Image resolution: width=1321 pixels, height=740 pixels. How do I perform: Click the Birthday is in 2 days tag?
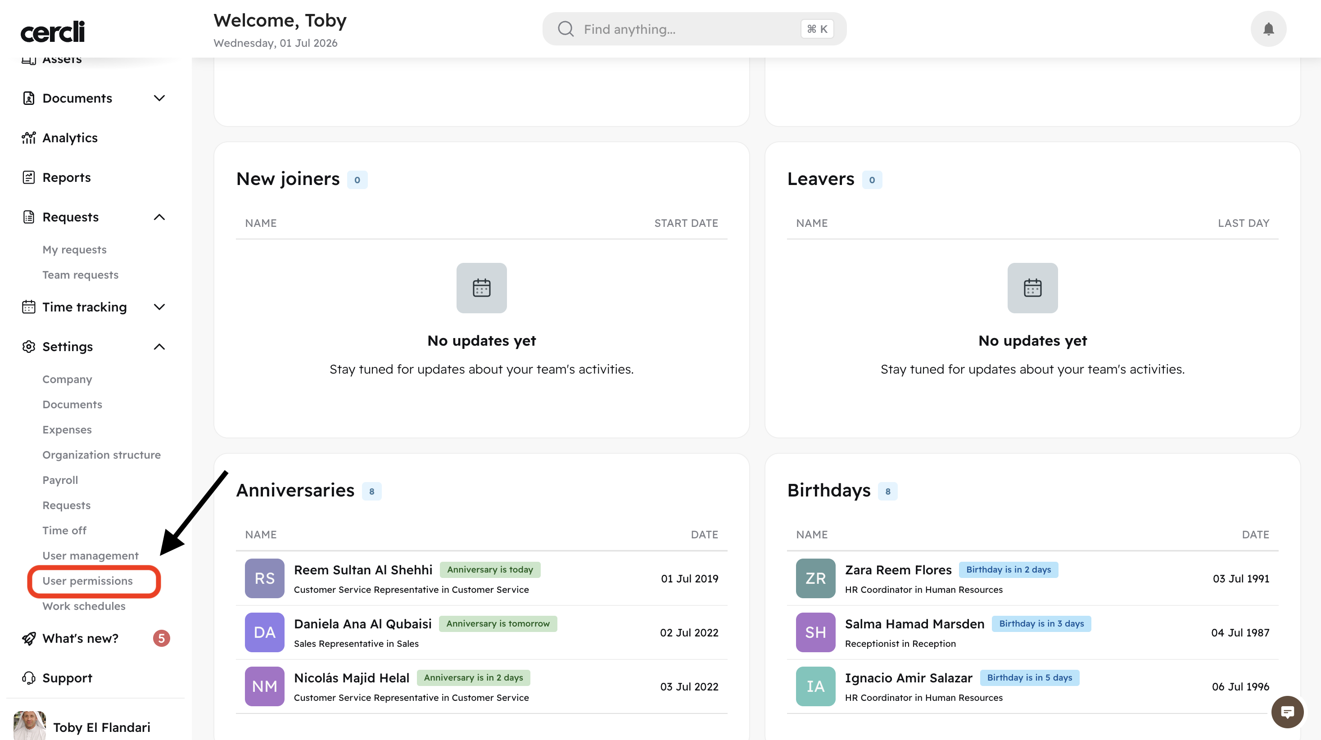click(x=1008, y=569)
